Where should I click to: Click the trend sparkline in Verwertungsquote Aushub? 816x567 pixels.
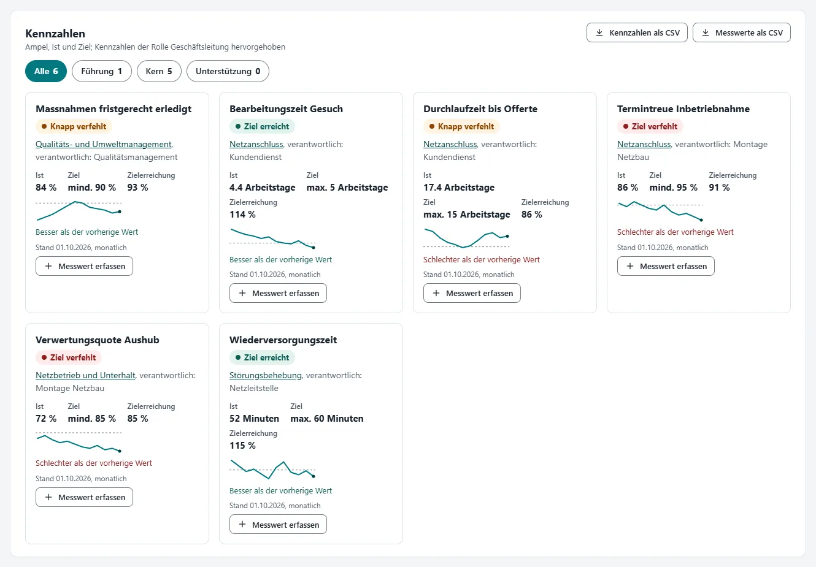coord(79,441)
